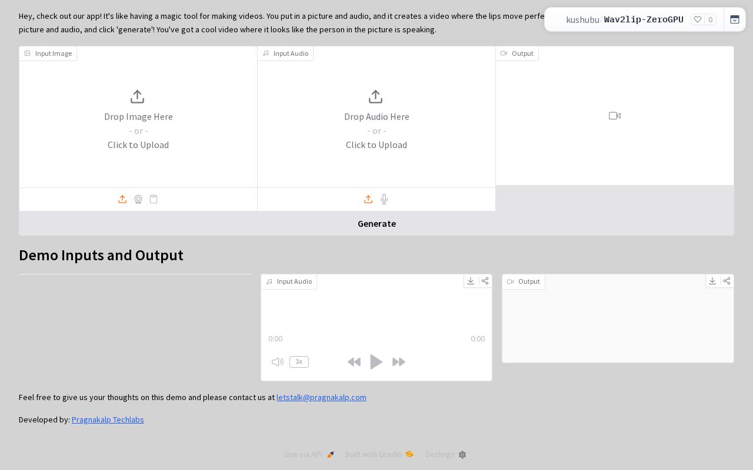Viewport: 753px width, 470px height.
Task: Open the kushubu user profile
Action: (582, 19)
